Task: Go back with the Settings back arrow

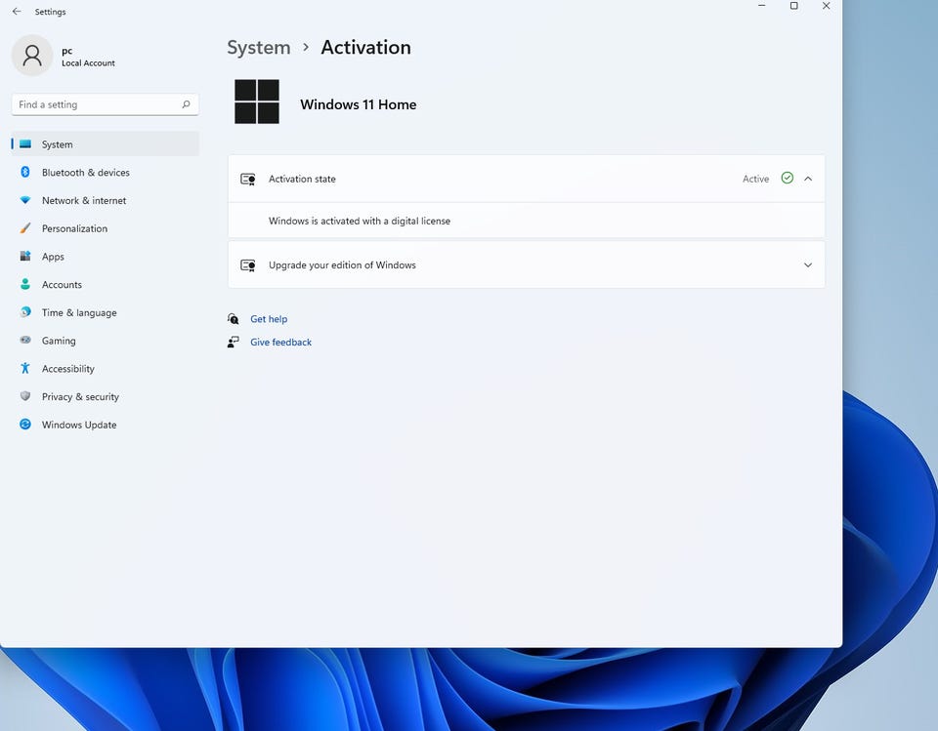Action: (17, 12)
